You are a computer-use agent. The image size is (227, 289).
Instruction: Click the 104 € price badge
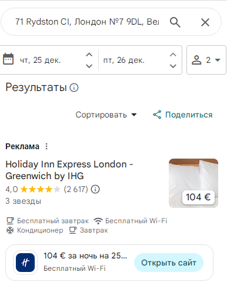click(198, 197)
